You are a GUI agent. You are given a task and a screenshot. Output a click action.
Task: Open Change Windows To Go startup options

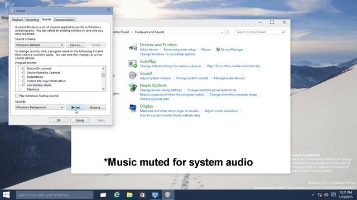click(x=167, y=54)
